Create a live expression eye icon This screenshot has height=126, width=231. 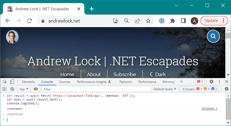pos(36,89)
